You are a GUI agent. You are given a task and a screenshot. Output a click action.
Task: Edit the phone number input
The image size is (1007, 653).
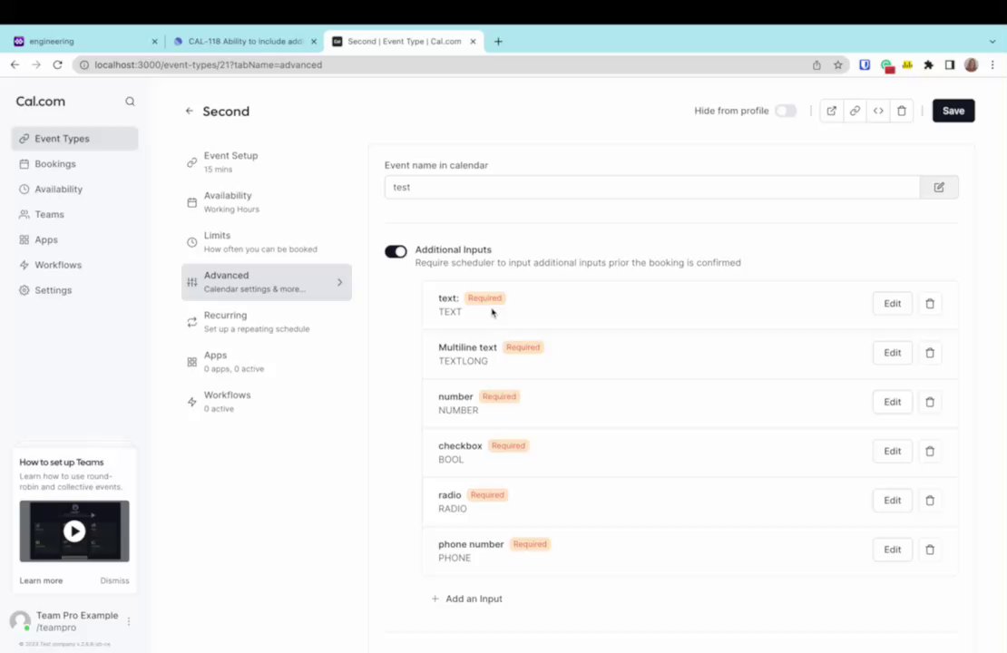(x=892, y=550)
